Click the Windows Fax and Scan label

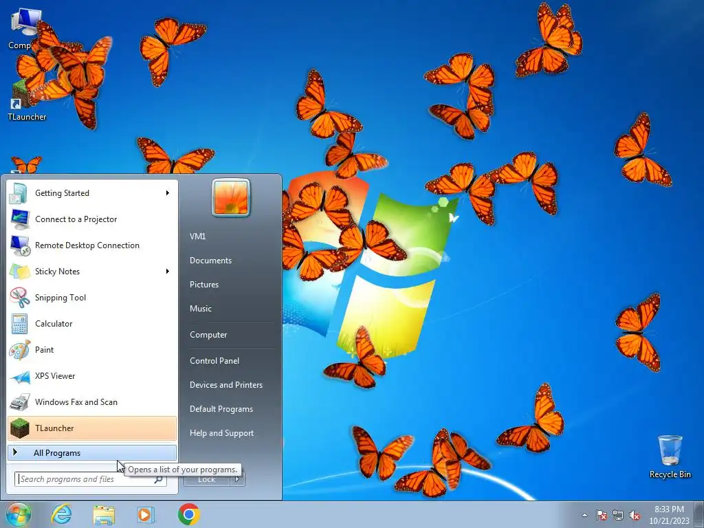[x=76, y=402]
